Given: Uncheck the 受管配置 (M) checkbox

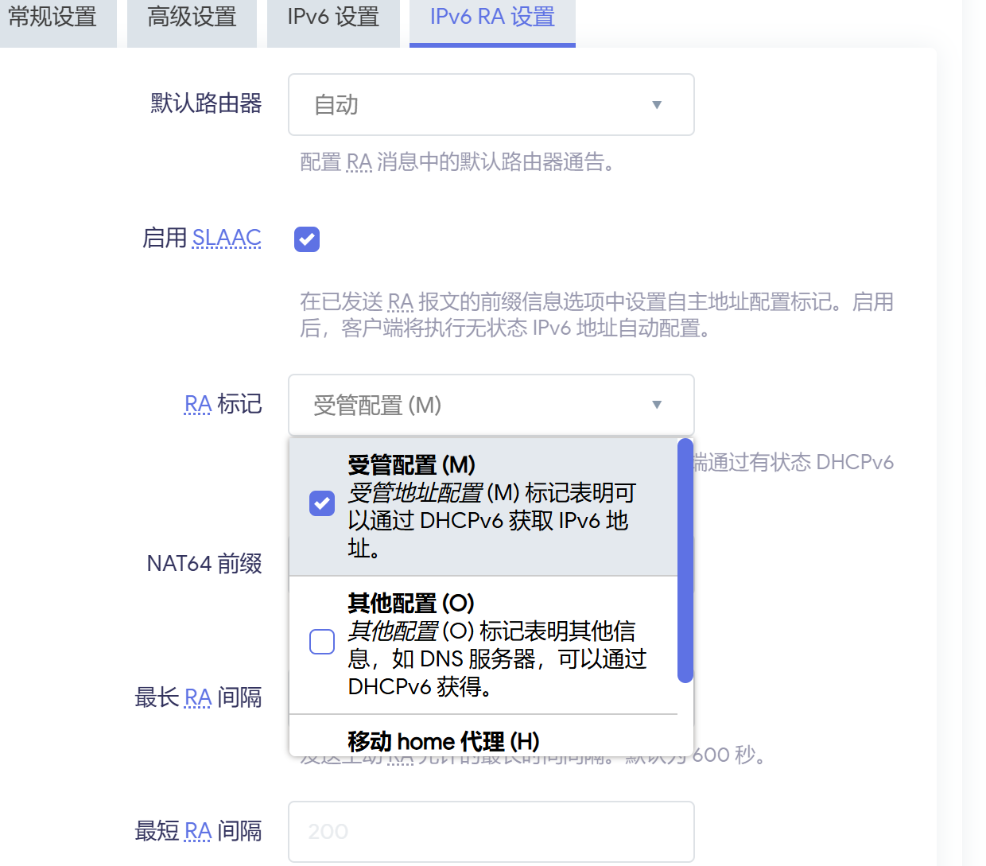Looking at the screenshot, I should 322,503.
